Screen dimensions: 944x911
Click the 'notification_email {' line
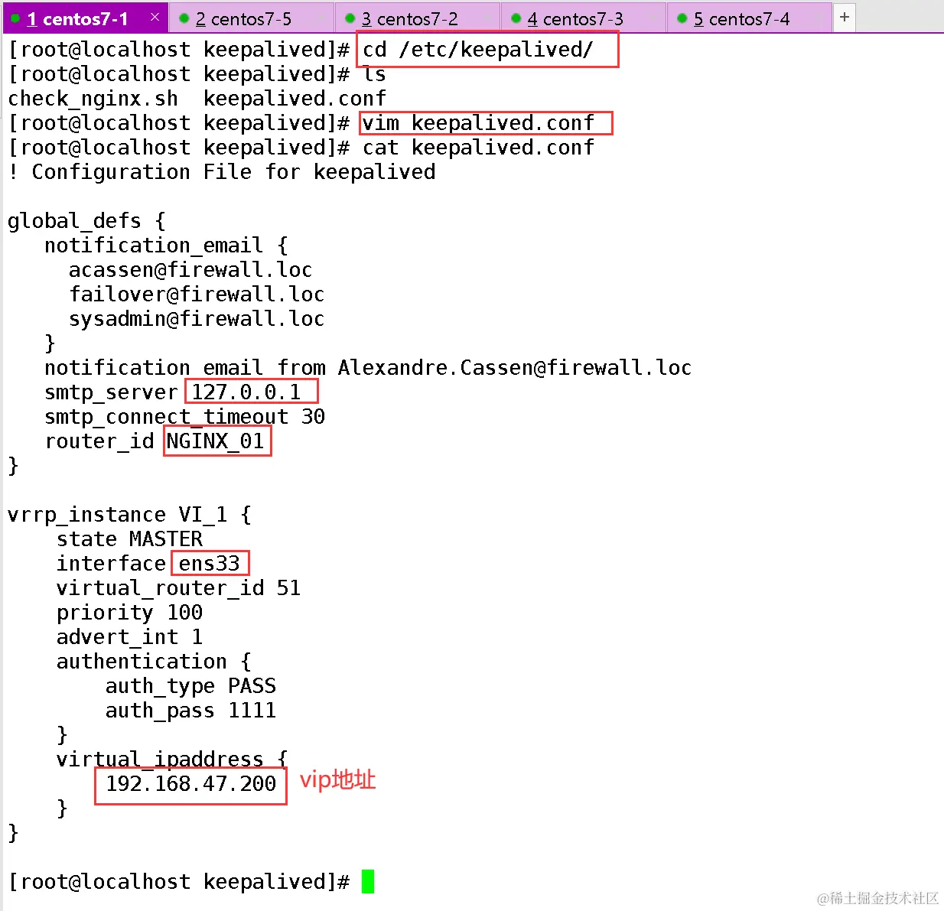[166, 246]
